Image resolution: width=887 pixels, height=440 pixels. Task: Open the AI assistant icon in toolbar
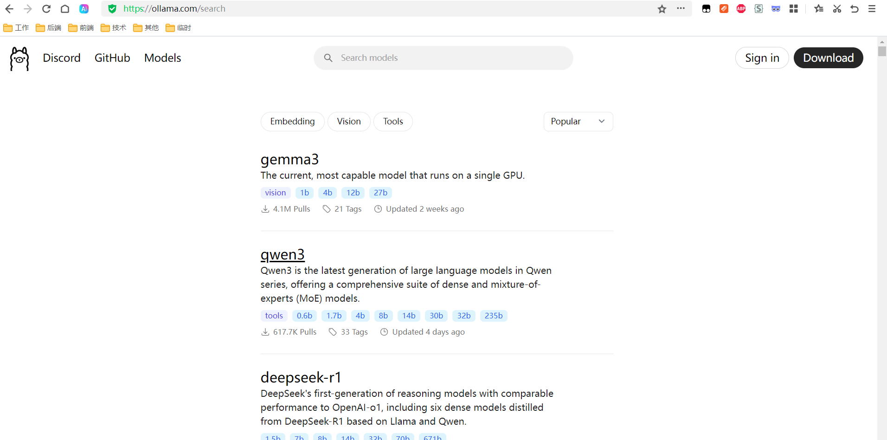[84, 9]
